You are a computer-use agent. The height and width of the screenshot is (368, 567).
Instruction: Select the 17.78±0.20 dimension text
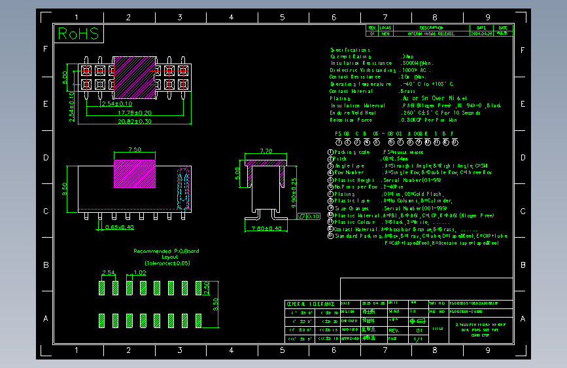pyautogui.click(x=135, y=113)
